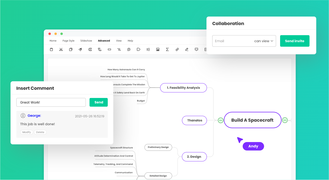The width and height of the screenshot is (329, 180).
Task: Collapse the left branch of Build A Spacecraft
Action: pos(221,120)
